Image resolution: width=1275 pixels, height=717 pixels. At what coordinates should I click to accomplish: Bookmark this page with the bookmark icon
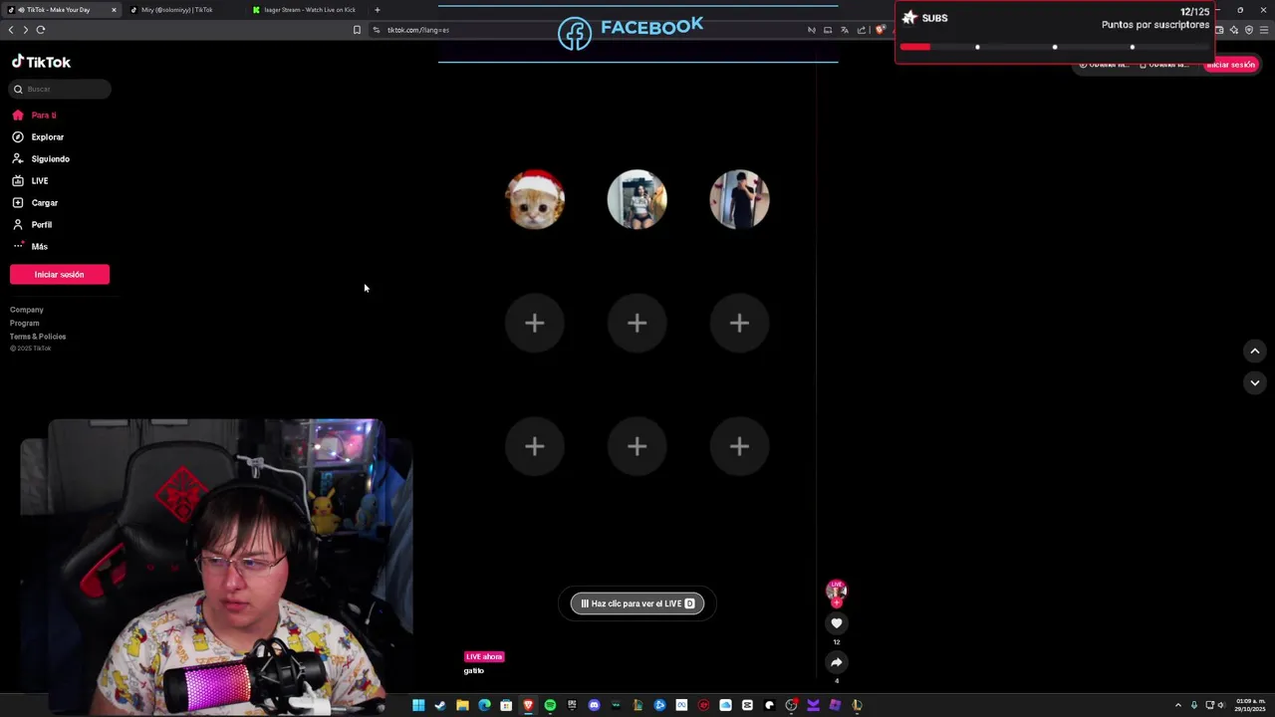(357, 30)
